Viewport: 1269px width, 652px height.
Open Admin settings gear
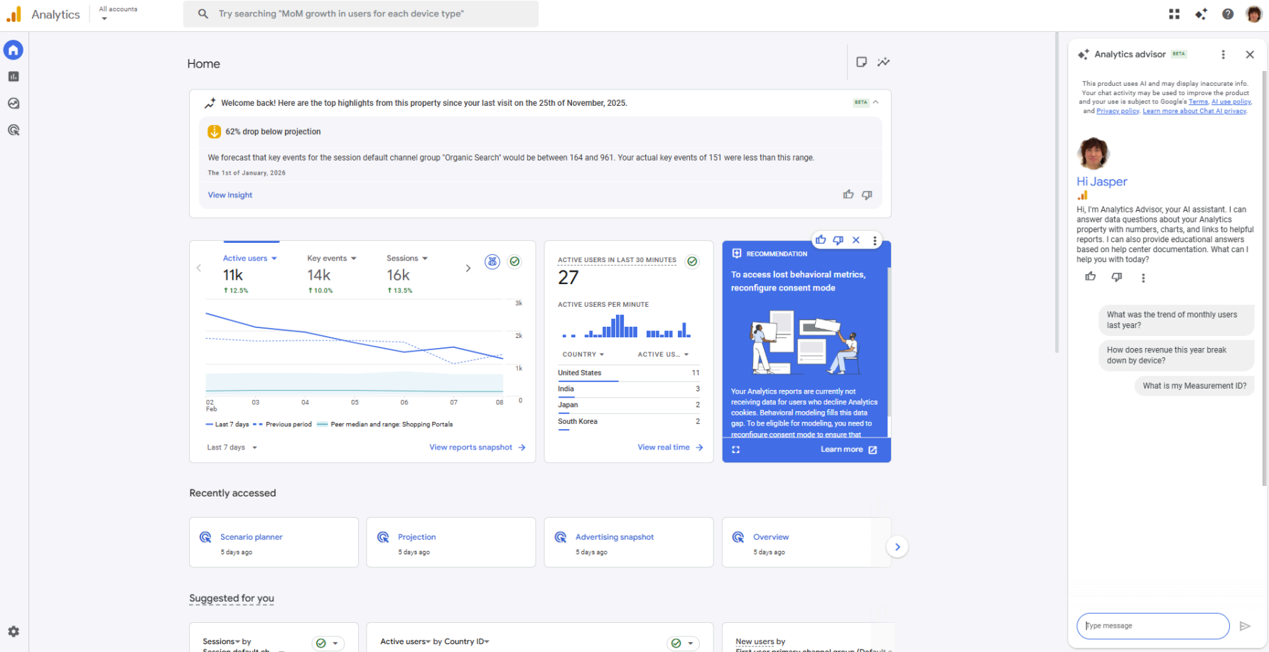coord(13,631)
